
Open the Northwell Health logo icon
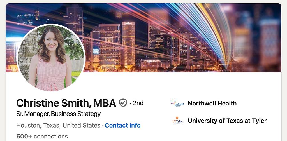177,103
